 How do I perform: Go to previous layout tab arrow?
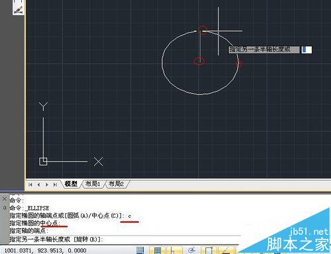tap(38, 185)
